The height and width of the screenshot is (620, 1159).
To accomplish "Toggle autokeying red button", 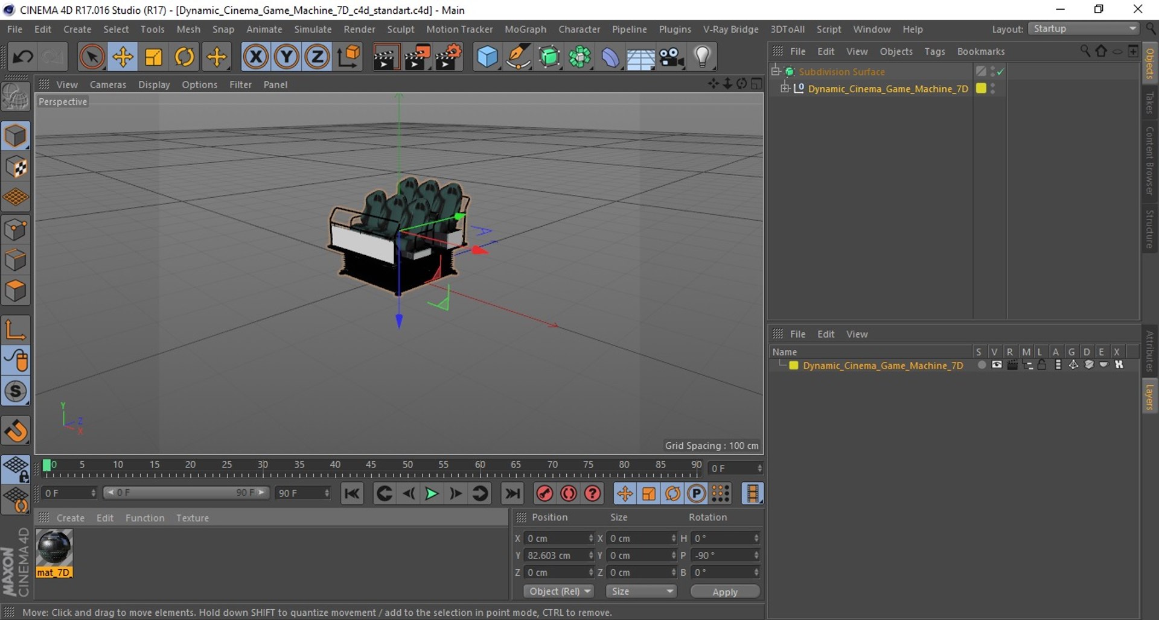I will pos(569,493).
